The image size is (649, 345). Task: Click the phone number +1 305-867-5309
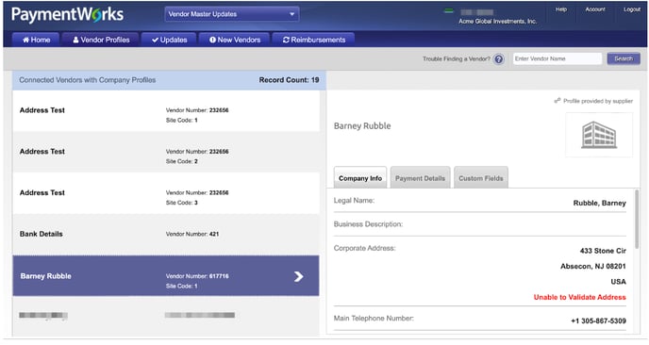598,320
